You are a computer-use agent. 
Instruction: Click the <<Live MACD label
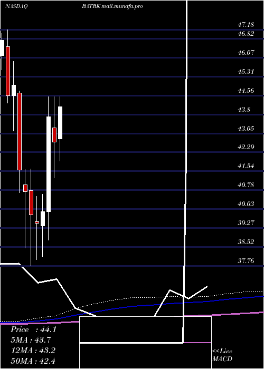[222, 355]
